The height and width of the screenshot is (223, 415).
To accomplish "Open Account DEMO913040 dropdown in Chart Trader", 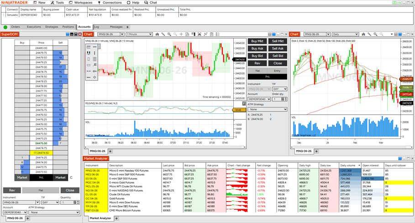I will point(259,99).
